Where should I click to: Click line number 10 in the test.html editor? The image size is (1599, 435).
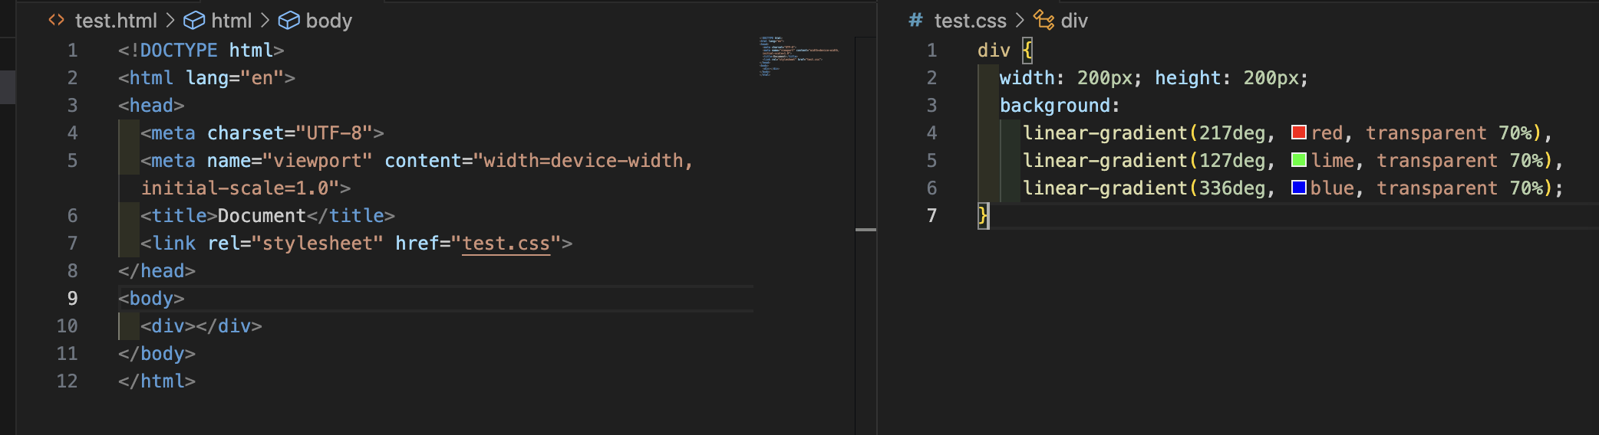point(68,326)
